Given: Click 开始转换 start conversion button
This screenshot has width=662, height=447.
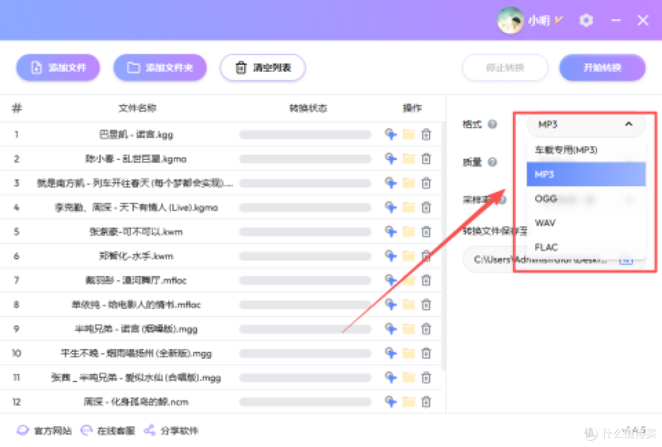Looking at the screenshot, I should point(602,67).
